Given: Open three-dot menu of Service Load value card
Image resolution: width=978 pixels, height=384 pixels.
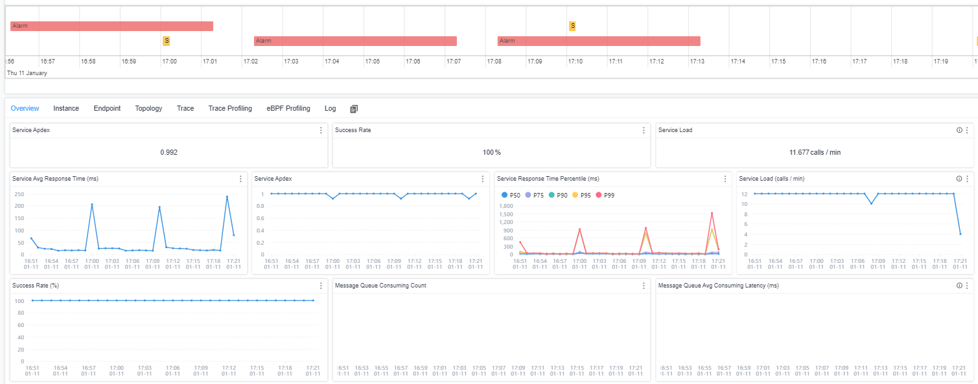Looking at the screenshot, I should click(967, 130).
